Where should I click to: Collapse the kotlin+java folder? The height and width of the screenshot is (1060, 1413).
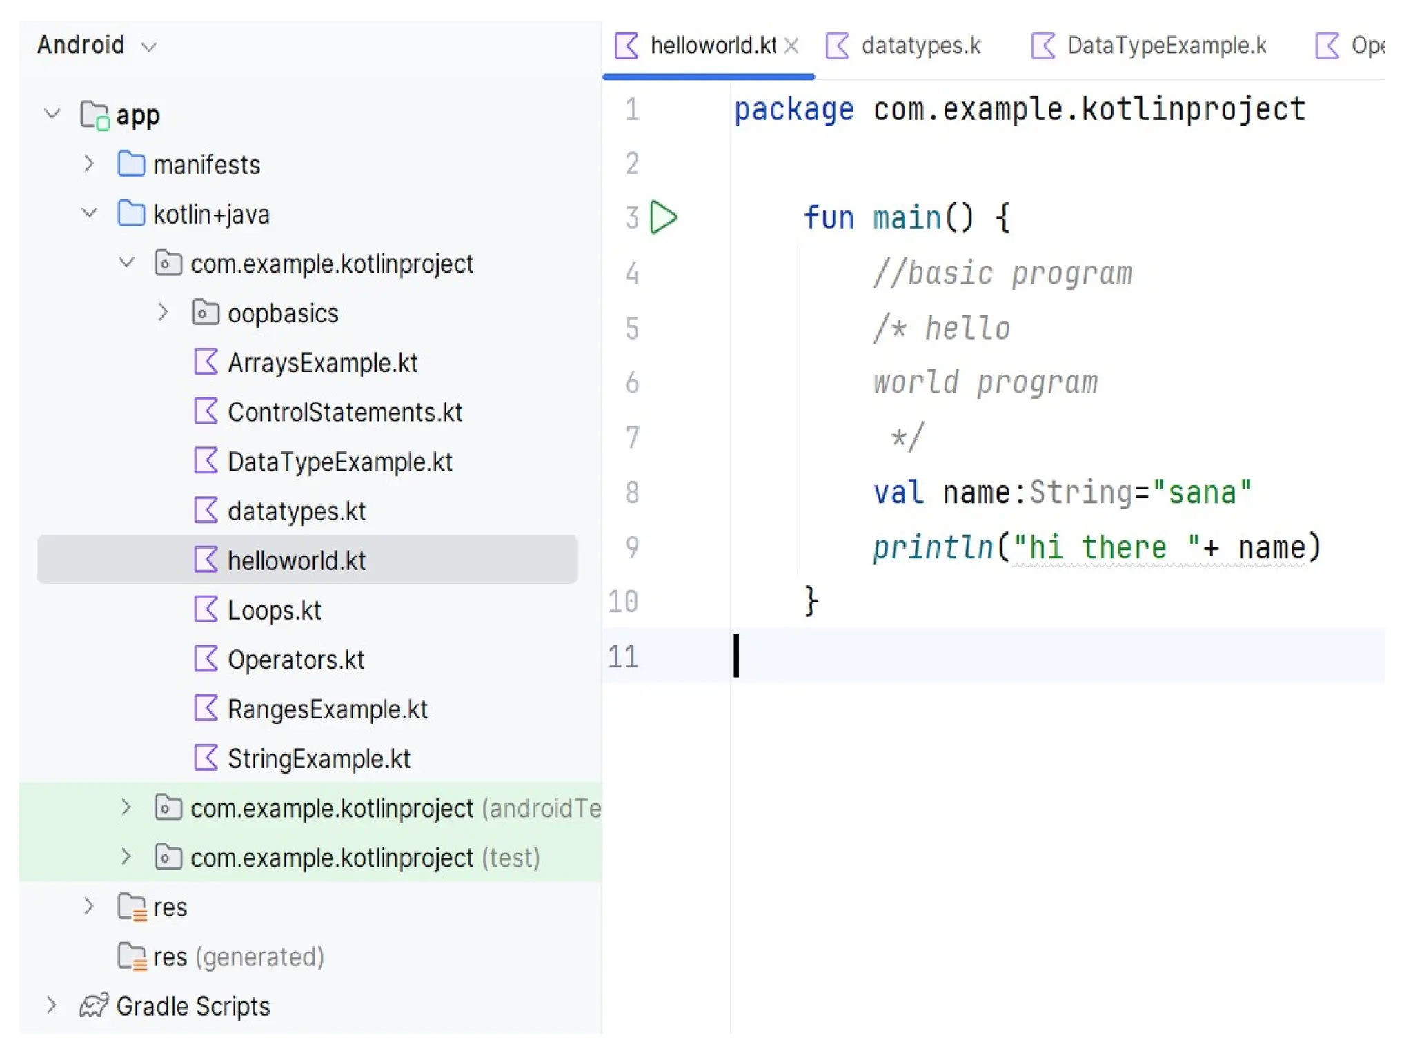[x=89, y=214]
